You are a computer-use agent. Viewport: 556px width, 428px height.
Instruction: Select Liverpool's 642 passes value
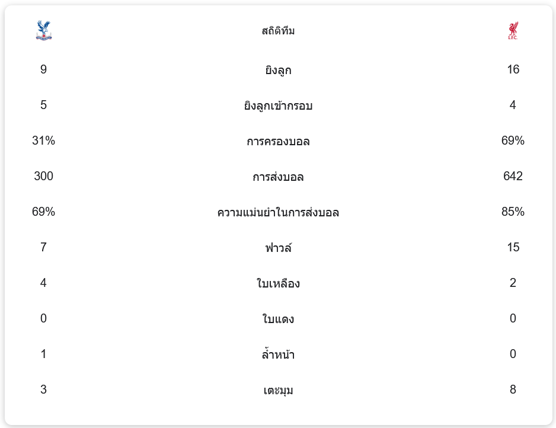click(513, 176)
